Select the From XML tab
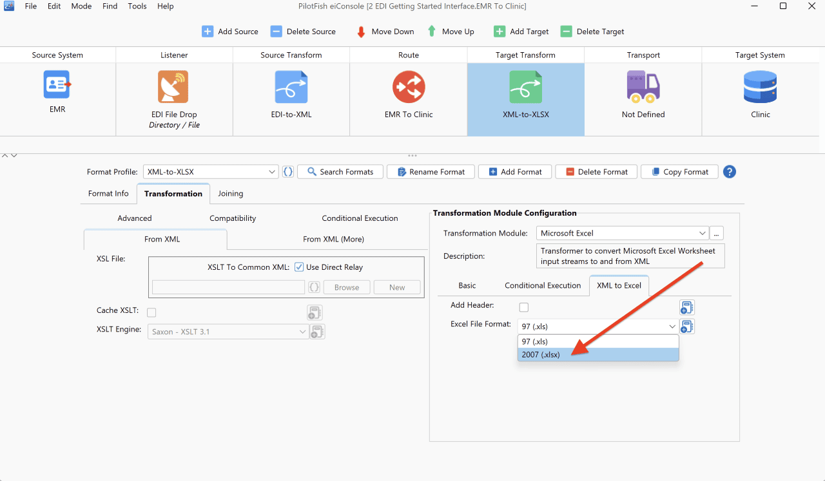 coord(162,239)
